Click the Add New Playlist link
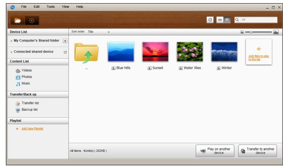The image size is (283, 167). click(x=32, y=129)
